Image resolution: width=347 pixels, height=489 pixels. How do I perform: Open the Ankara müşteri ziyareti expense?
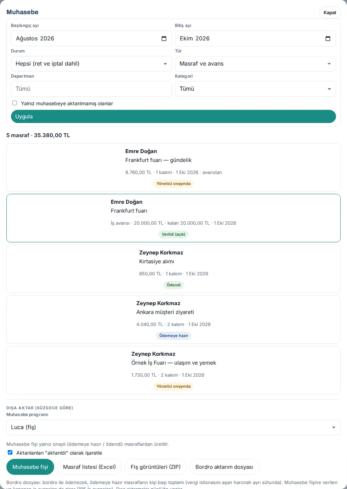173,319
